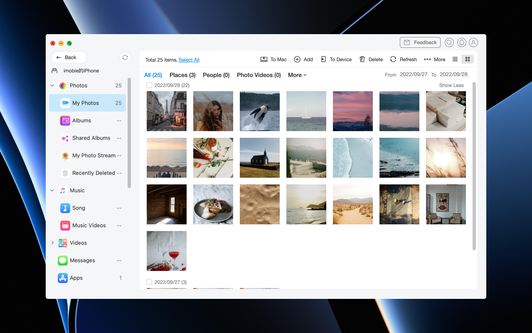Viewport: 532px width, 333px height.
Task: Click the Add photos icon
Action: (x=297, y=59)
